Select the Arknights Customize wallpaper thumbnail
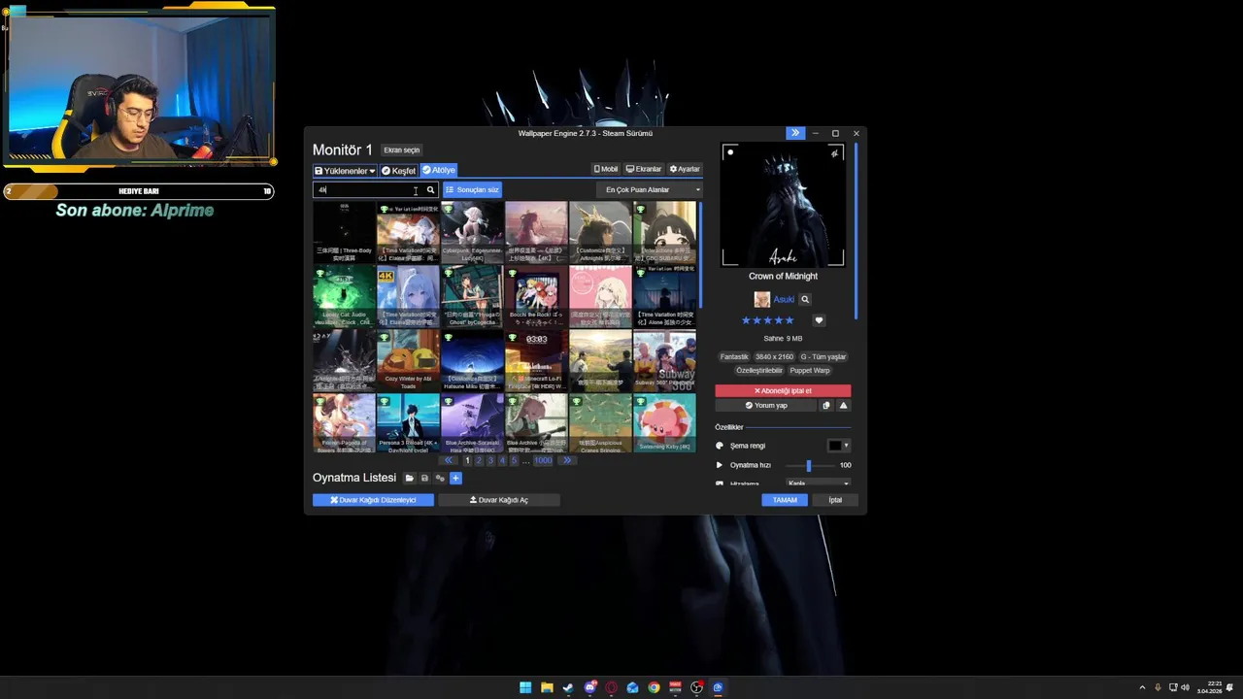Viewport: 1243px width, 699px height. pyautogui.click(x=600, y=233)
